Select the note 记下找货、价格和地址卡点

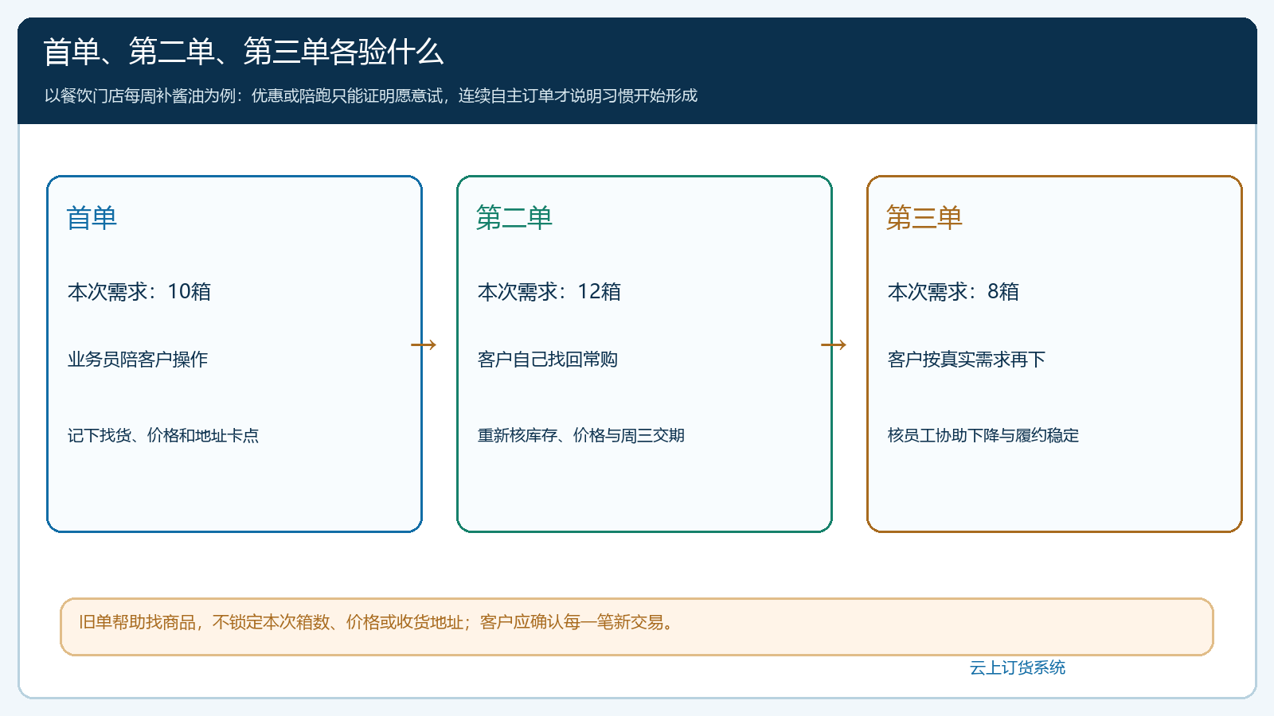coord(163,435)
